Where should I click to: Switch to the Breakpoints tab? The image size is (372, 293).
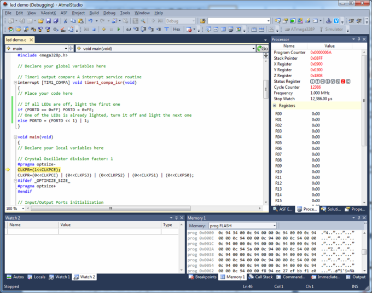click(x=202, y=277)
